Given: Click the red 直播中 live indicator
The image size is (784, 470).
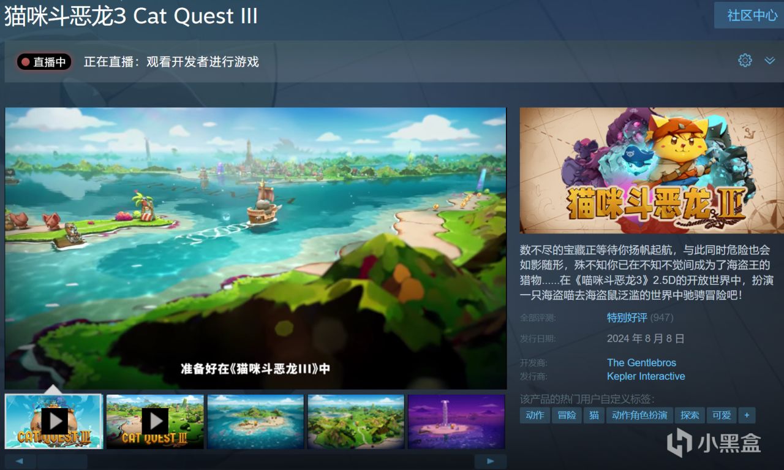Looking at the screenshot, I should point(44,62).
